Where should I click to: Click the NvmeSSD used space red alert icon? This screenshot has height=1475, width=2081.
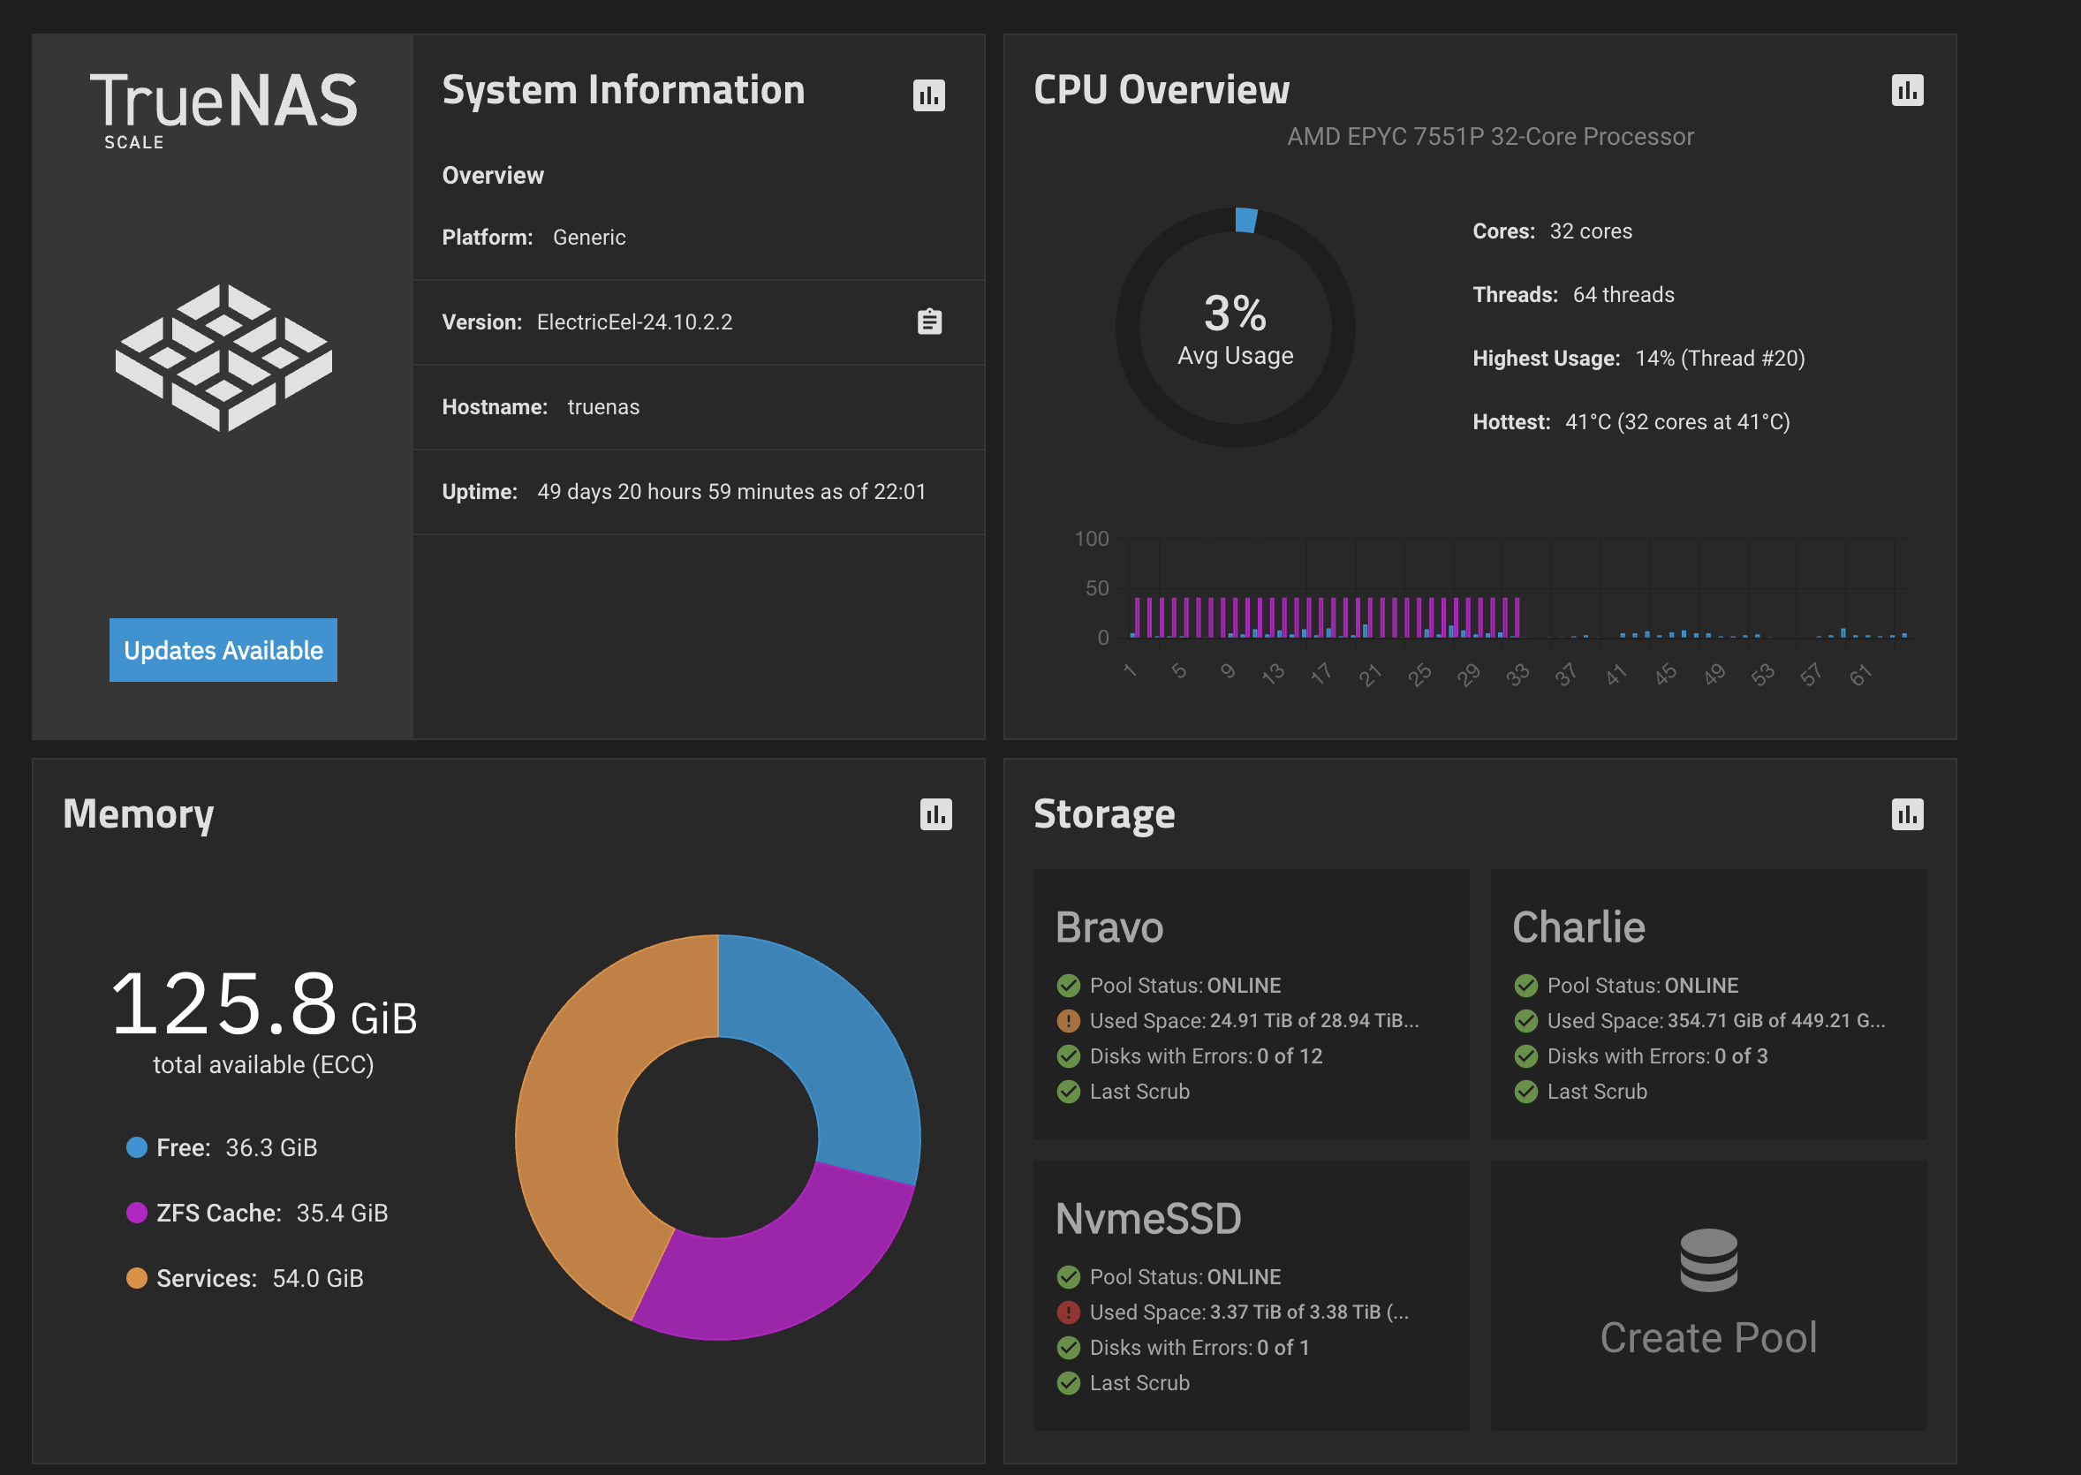coord(1068,1312)
